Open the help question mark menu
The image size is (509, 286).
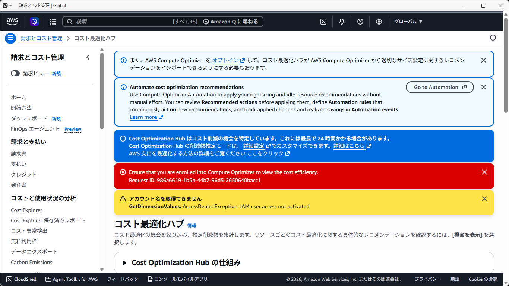360,22
